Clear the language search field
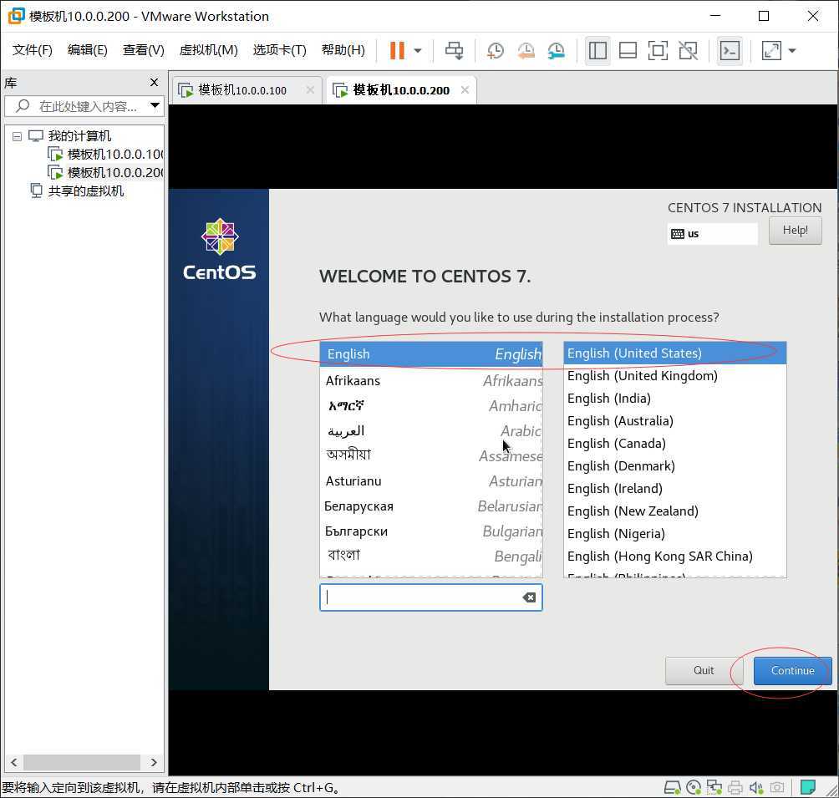Image resolution: width=839 pixels, height=798 pixels. tap(529, 597)
